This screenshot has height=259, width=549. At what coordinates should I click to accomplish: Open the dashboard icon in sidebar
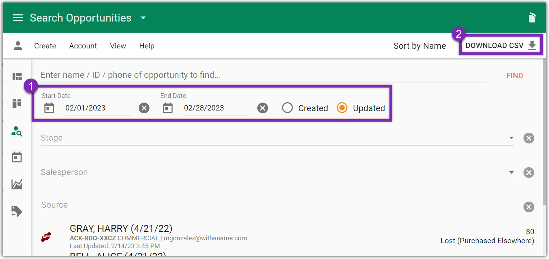(17, 77)
